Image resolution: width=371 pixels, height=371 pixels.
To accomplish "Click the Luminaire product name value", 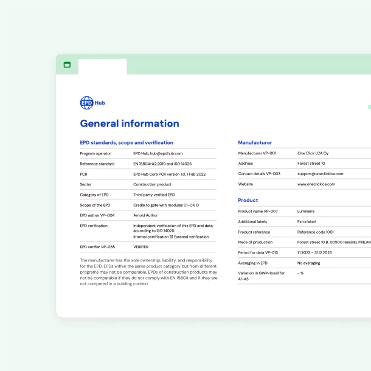I will pyautogui.click(x=306, y=211).
